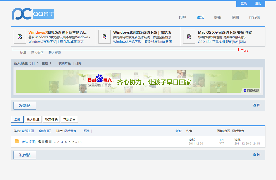Viewport: 276px width, 180px height.
Task: Open the Baidu banner advertisement
Action: 138,81
